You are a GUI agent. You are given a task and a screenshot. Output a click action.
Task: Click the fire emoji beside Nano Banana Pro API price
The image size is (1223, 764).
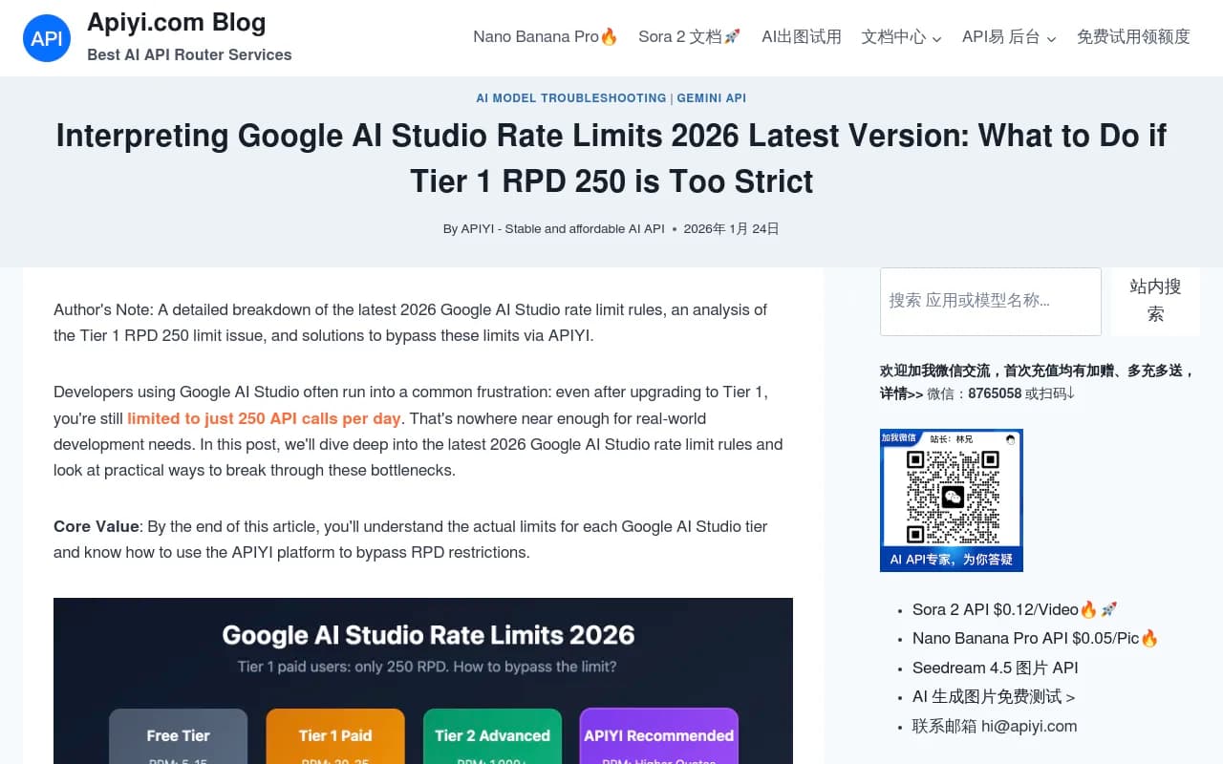1148,638
